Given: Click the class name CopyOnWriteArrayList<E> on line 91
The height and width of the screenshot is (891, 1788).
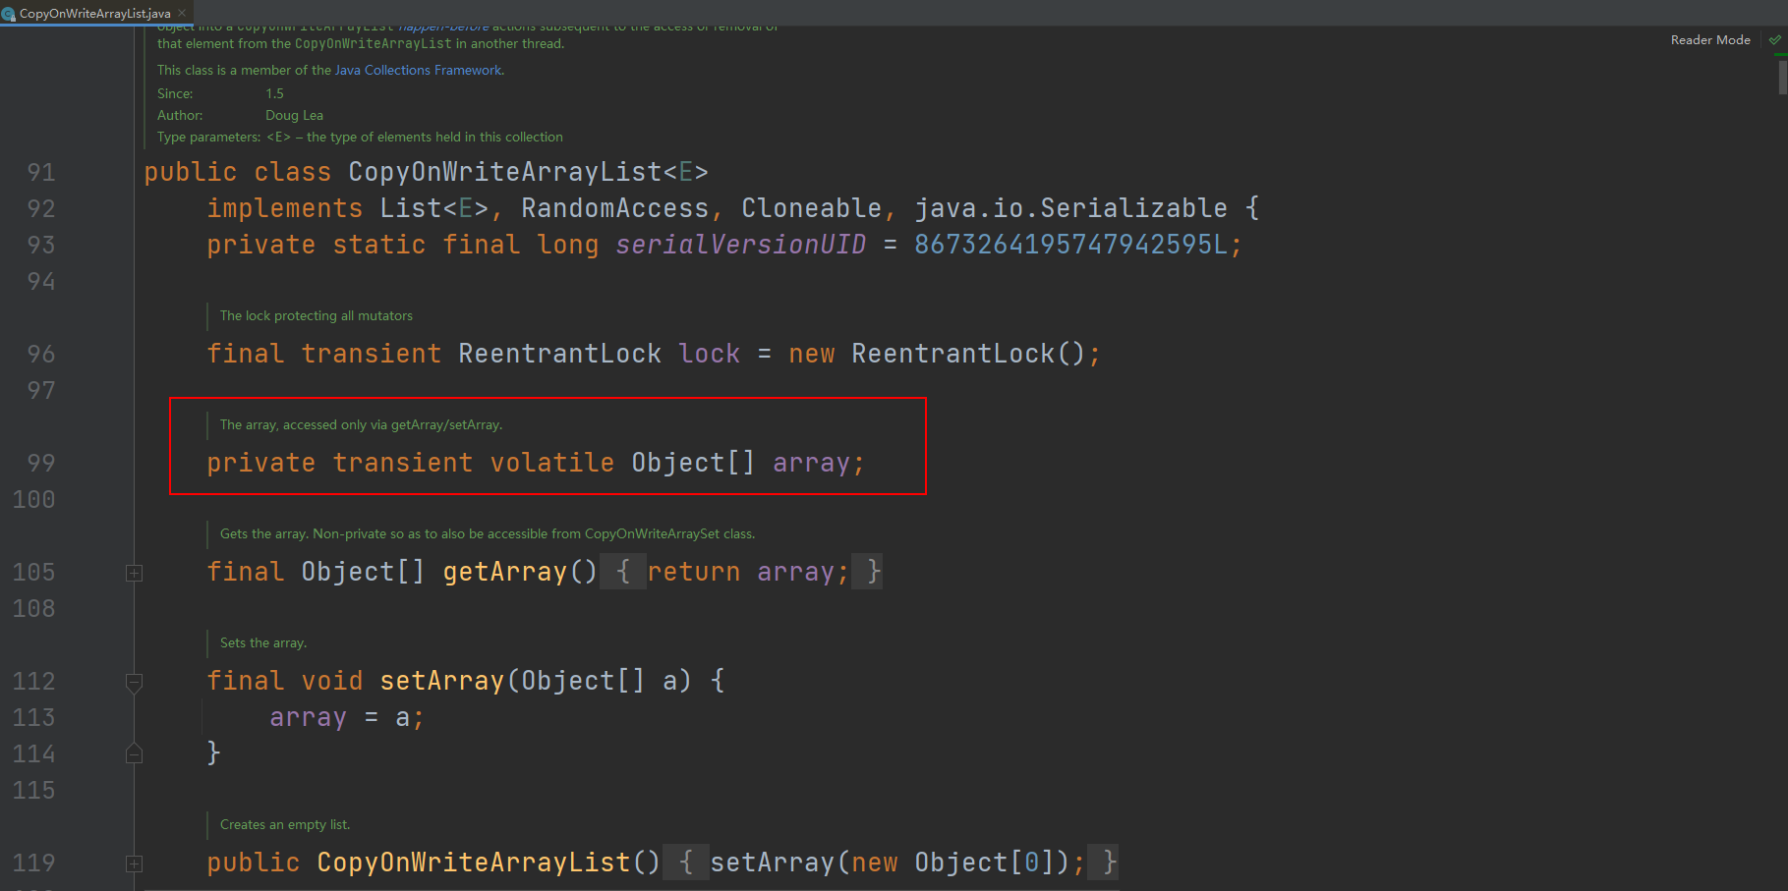Looking at the screenshot, I should pos(528,172).
